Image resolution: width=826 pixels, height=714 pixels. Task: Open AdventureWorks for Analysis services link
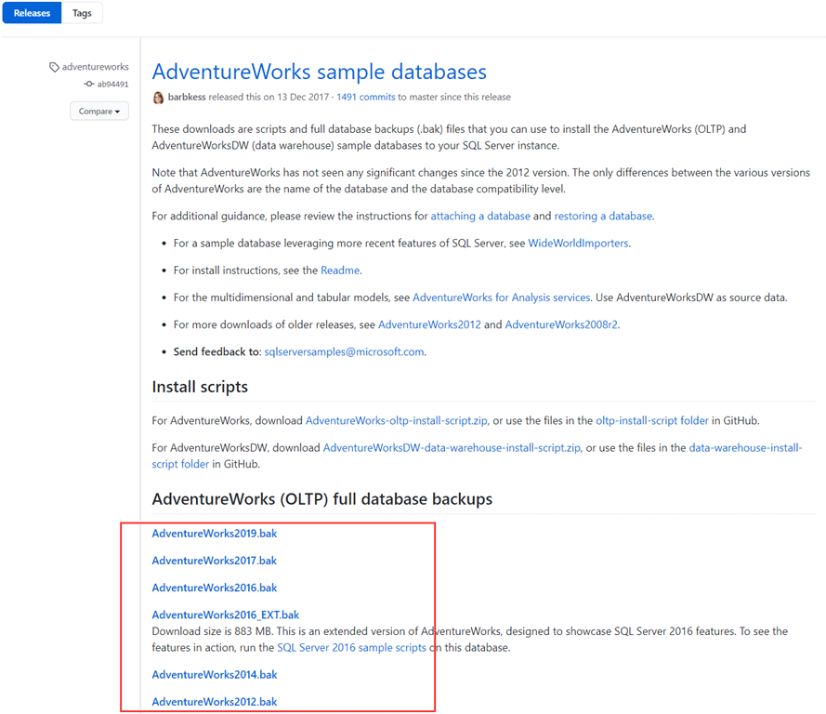point(501,297)
